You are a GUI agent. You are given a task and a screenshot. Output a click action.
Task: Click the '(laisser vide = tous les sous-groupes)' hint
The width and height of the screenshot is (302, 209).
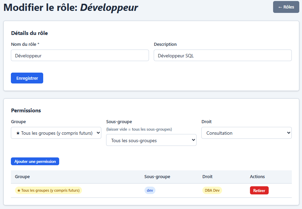[x=139, y=129]
